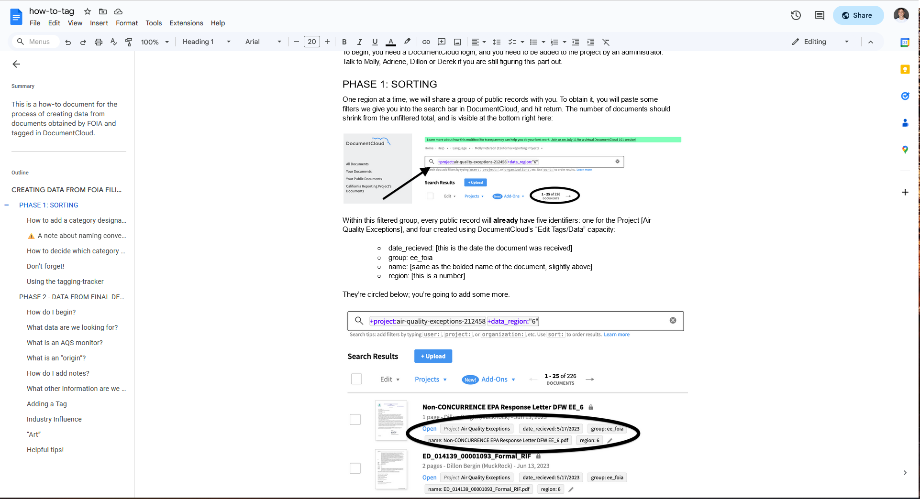The height and width of the screenshot is (499, 920).
Task: Jump to 'How do I begin?' outline heading
Action: (51, 312)
